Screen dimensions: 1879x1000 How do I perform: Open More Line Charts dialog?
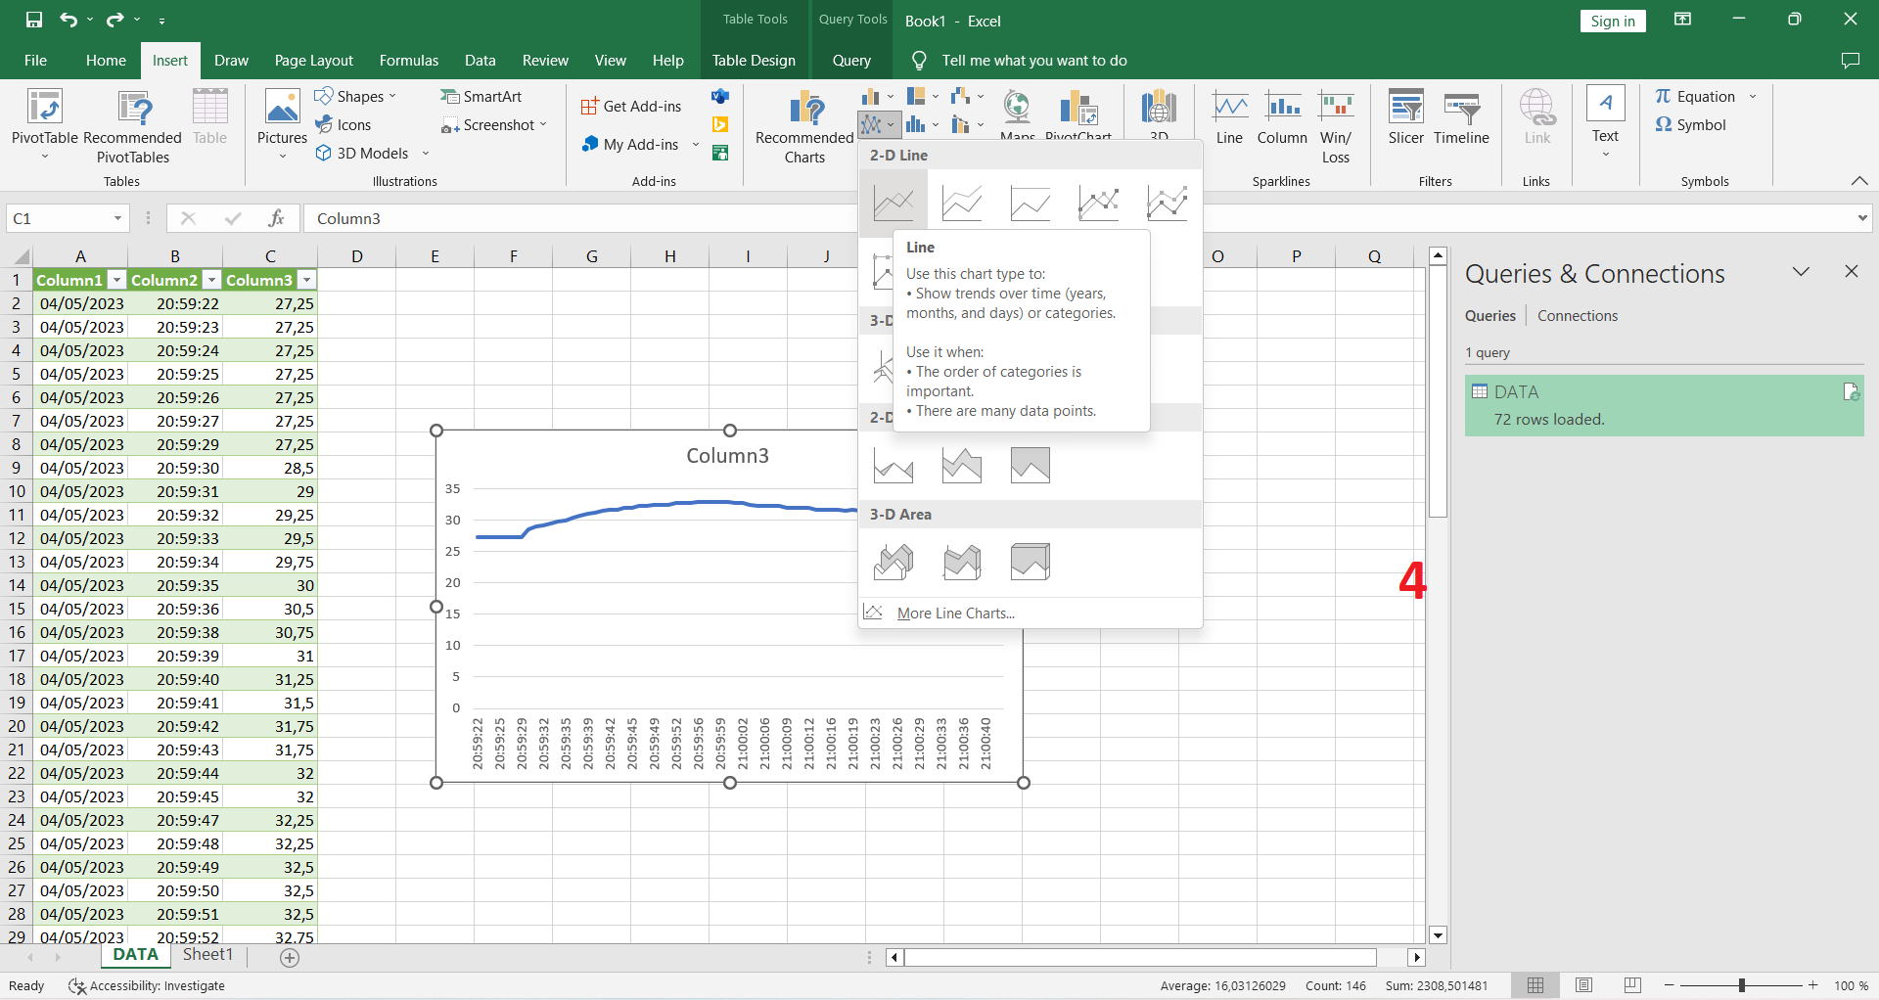(954, 613)
